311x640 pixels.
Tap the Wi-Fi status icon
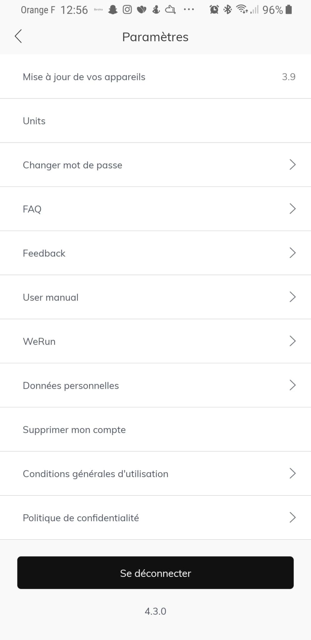pyautogui.click(x=242, y=10)
